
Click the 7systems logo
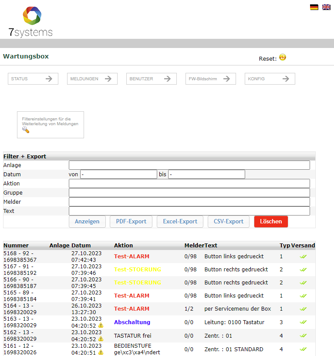[30, 22]
